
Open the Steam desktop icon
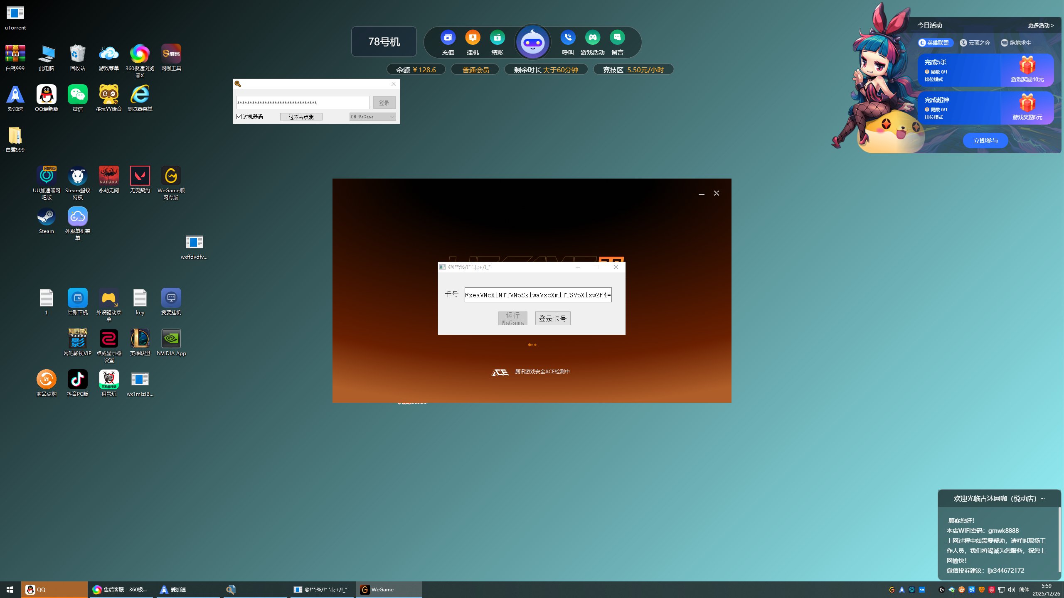tap(46, 217)
